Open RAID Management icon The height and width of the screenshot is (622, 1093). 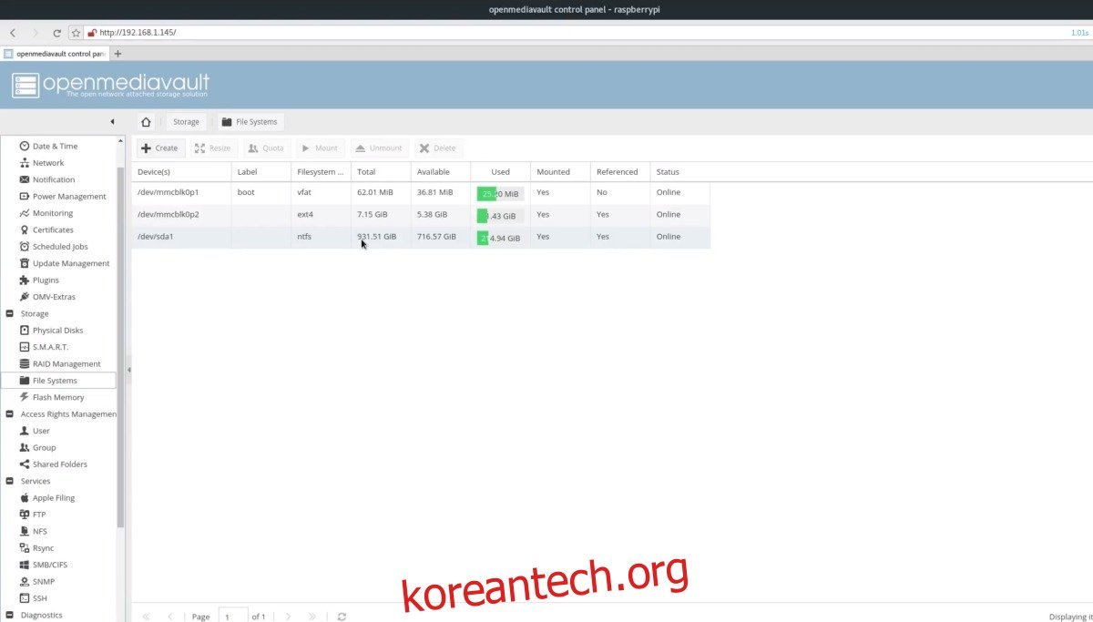[x=25, y=364]
